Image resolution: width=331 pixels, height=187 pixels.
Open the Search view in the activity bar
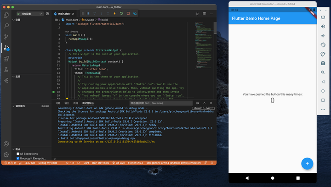(6, 26)
